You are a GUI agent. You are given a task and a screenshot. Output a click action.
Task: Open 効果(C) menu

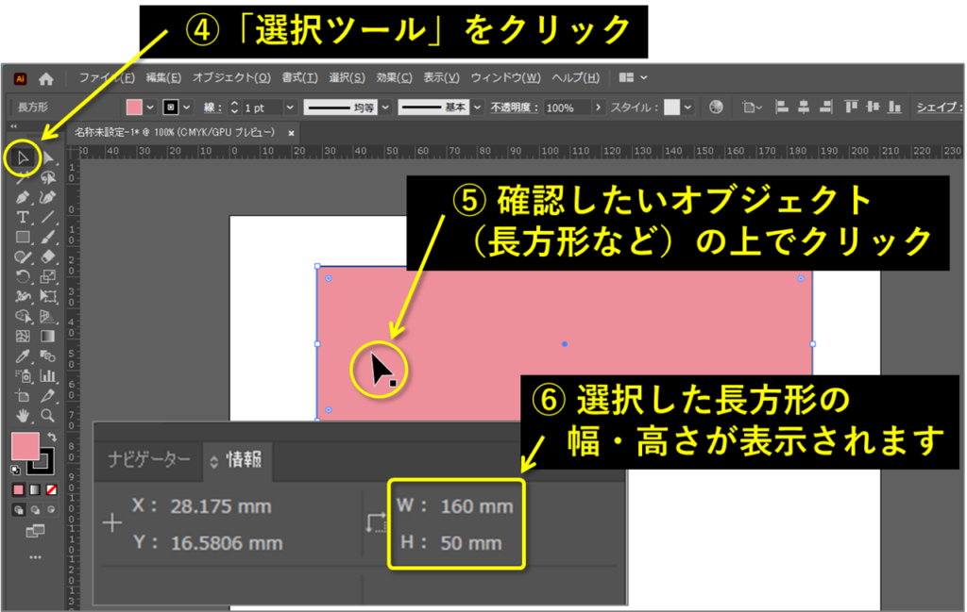(394, 77)
